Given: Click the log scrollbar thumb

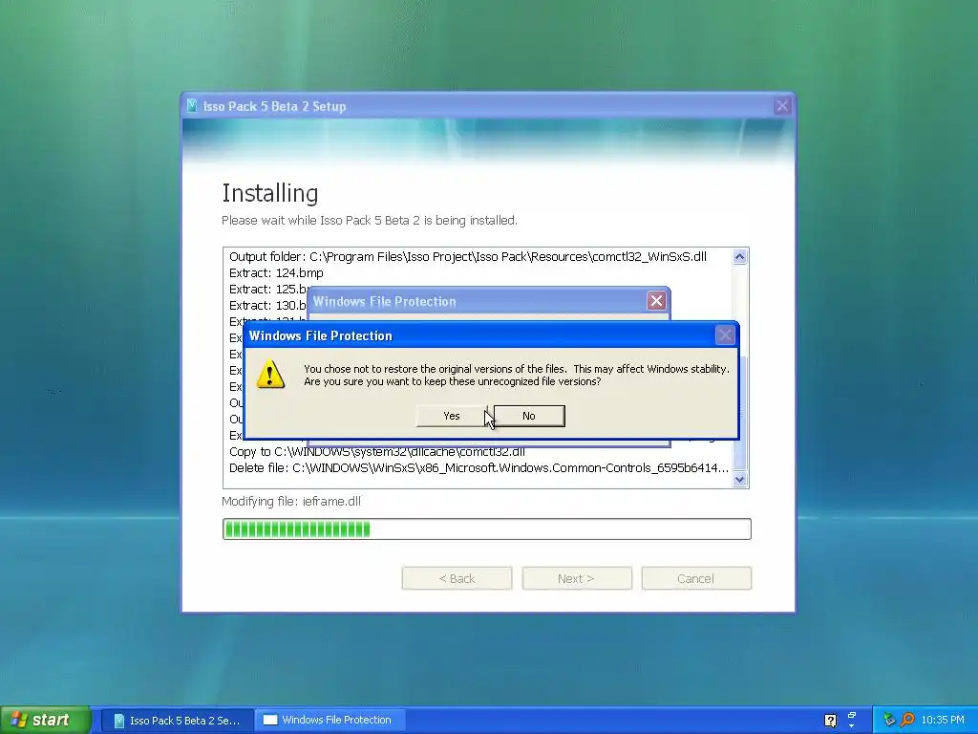Looking at the screenshot, I should (740, 412).
